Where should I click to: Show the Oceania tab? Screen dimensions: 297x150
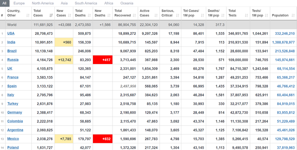127,3
